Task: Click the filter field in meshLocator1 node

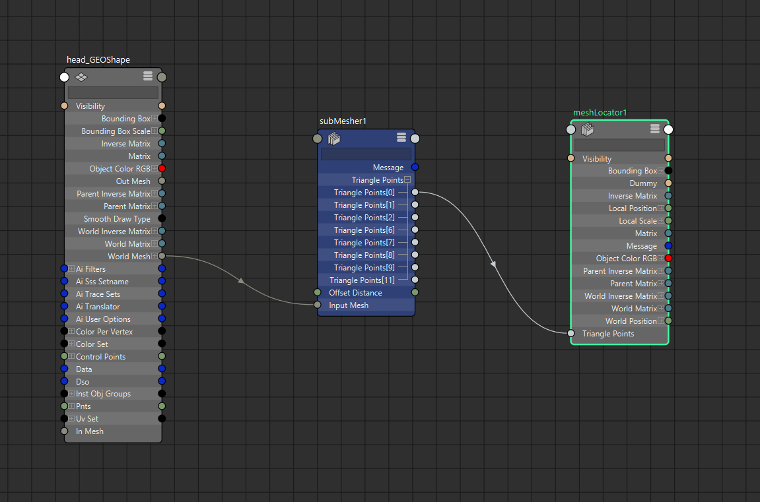Action: pyautogui.click(x=619, y=144)
